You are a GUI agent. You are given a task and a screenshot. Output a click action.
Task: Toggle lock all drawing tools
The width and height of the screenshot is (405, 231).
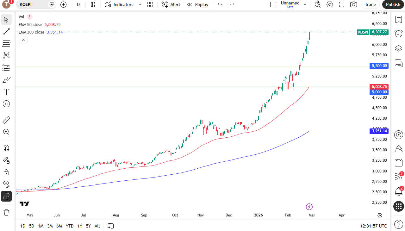pos(6,172)
